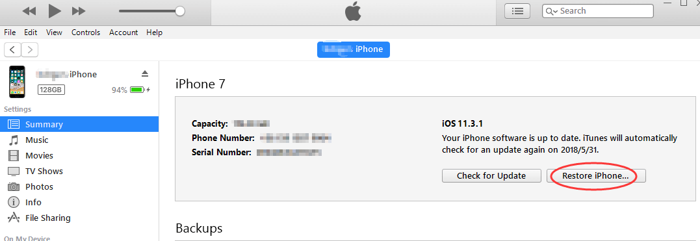Screen dimensions: 700x241
Task: Open the View menu
Action: click(x=54, y=32)
